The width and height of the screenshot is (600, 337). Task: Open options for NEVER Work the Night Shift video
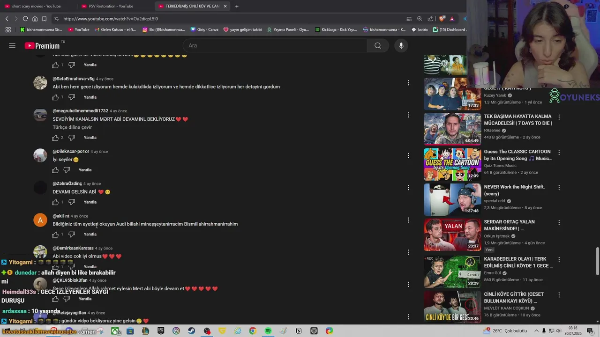coord(559,188)
